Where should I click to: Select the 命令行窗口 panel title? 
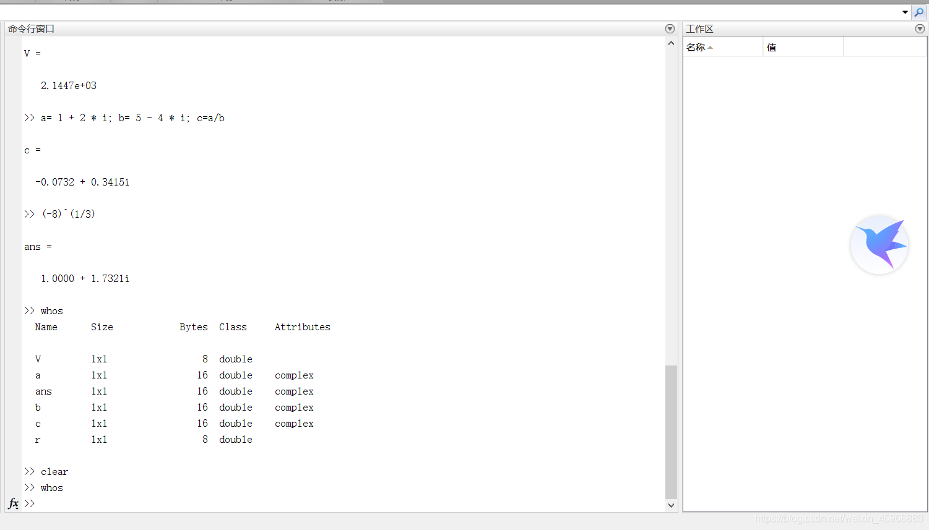coord(31,29)
